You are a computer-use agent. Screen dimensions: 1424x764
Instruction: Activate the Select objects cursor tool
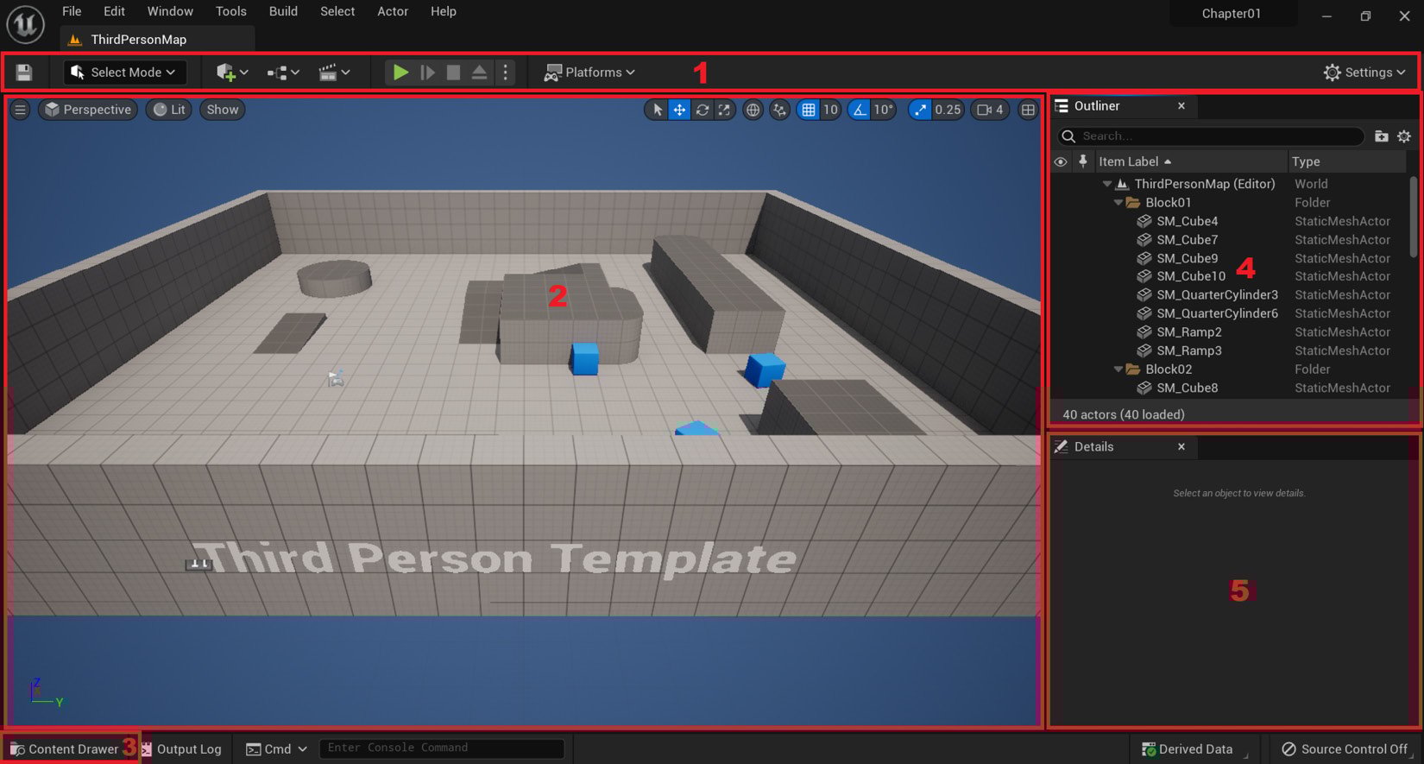click(657, 110)
